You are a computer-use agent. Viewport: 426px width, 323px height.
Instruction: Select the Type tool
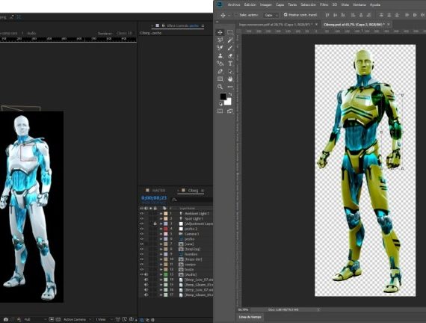tap(230, 64)
